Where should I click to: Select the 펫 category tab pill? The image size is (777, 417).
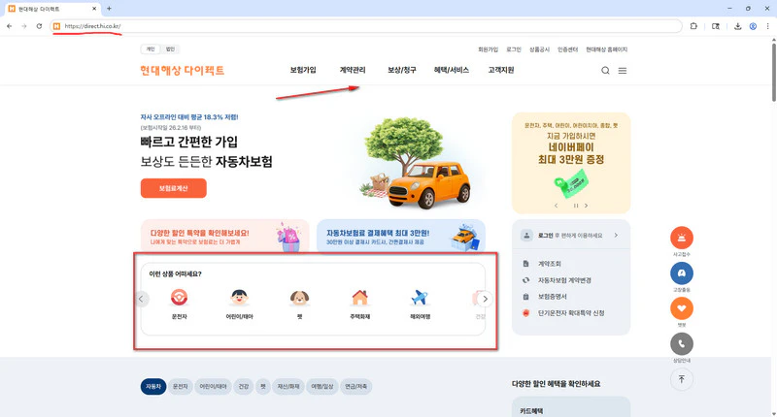tap(263, 386)
